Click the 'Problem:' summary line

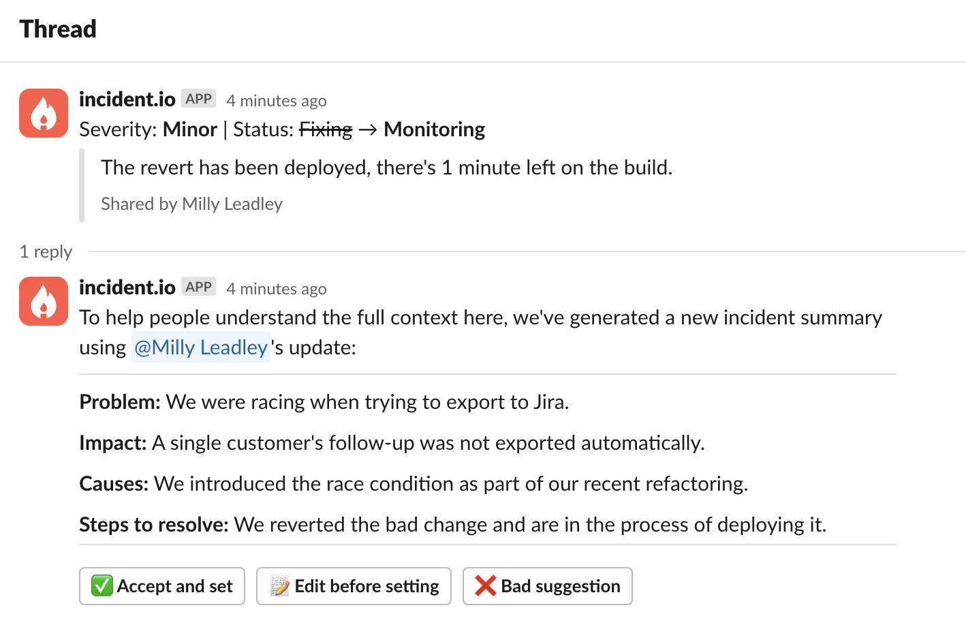click(324, 402)
